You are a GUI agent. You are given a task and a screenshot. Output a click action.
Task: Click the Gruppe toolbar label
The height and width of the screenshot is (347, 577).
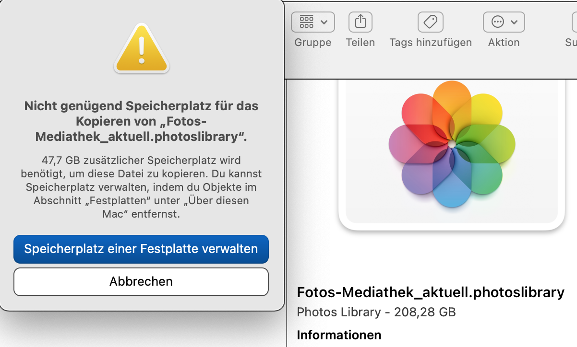[x=313, y=43]
